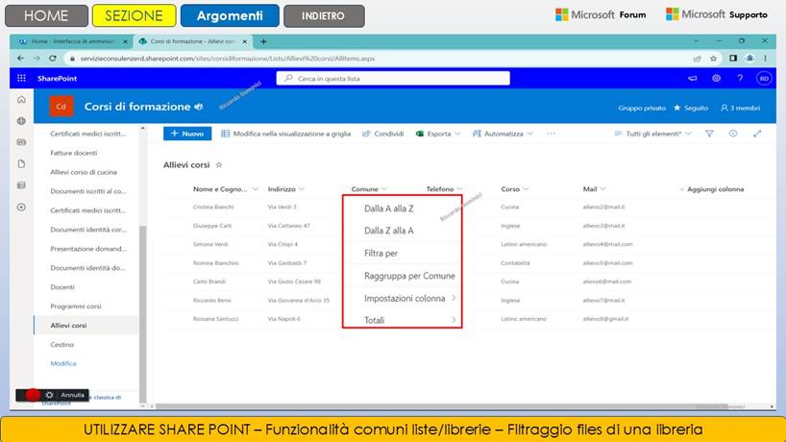The image size is (786, 442).
Task: Open the Microsoft Forum link
Action: (x=601, y=14)
